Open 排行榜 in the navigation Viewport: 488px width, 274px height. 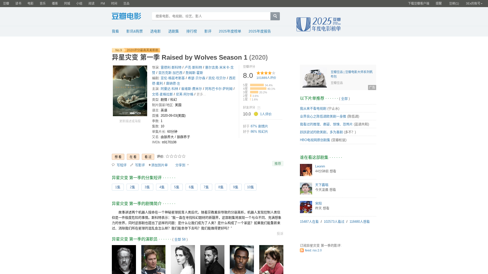coord(191,31)
